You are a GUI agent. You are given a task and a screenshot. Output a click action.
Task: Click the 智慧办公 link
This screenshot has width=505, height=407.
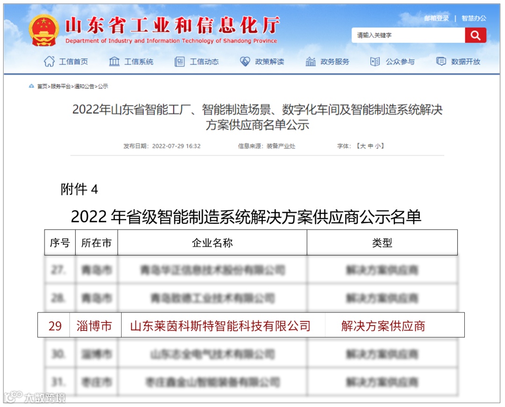[474, 18]
